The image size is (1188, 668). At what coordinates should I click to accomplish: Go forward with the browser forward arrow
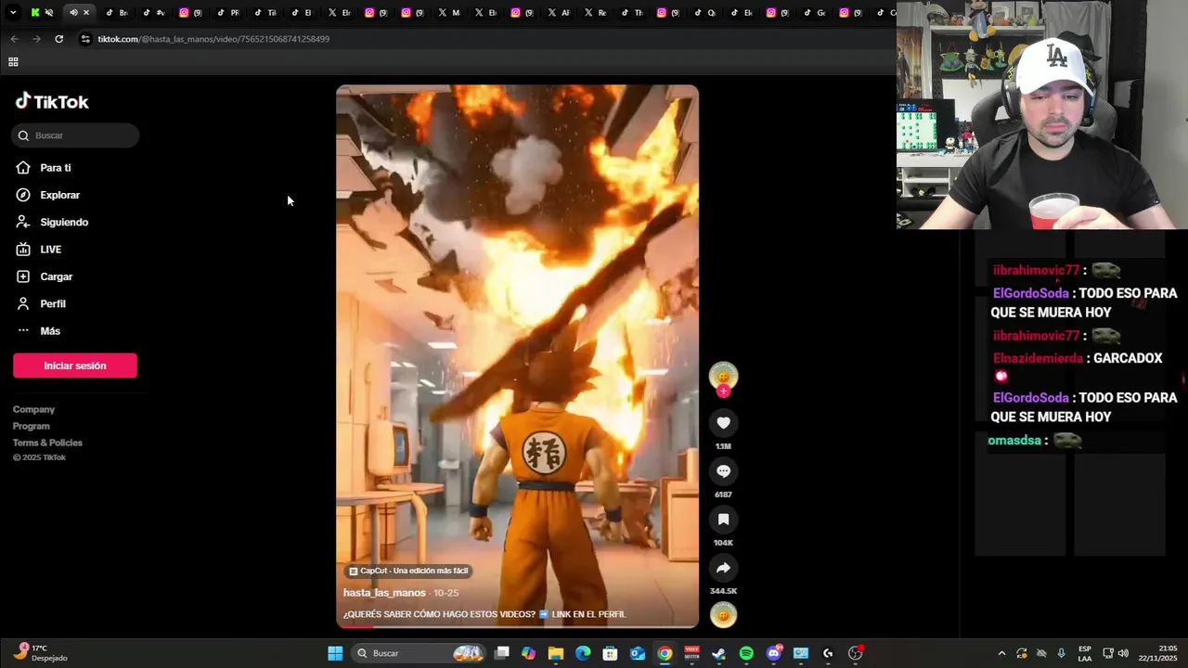pos(36,39)
